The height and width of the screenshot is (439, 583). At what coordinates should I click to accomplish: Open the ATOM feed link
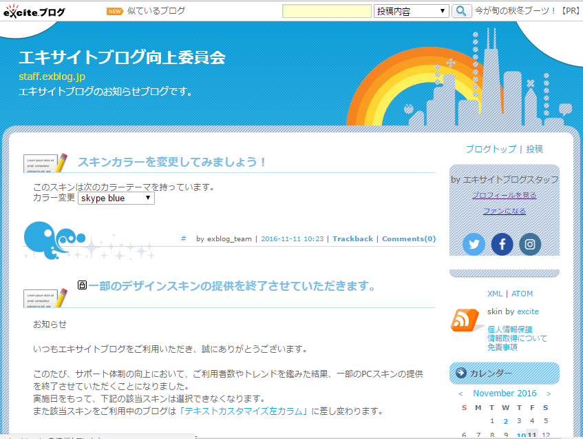(522, 294)
